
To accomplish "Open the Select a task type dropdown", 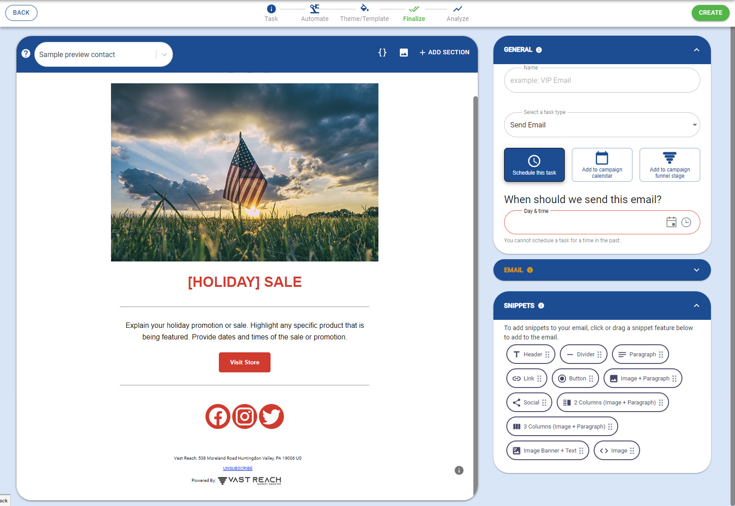I will tap(602, 125).
